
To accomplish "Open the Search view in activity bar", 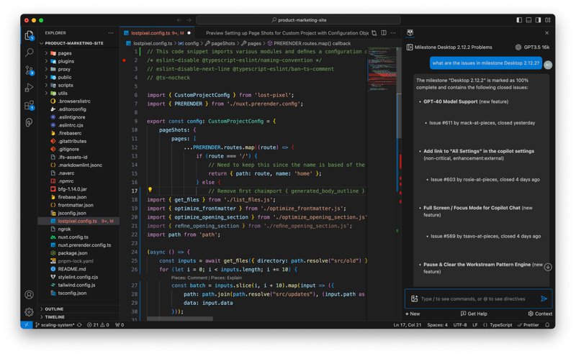I will 29,53.
